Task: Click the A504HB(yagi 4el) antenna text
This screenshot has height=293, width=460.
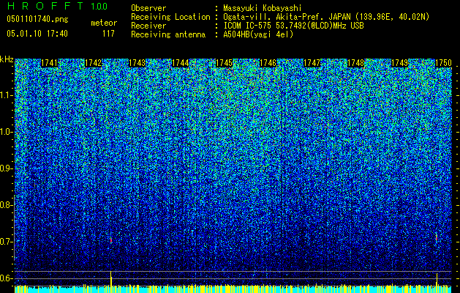Action: tap(258, 34)
